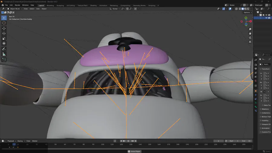Open the Tool properties tab
272x153 pixels.
pos(256,60)
